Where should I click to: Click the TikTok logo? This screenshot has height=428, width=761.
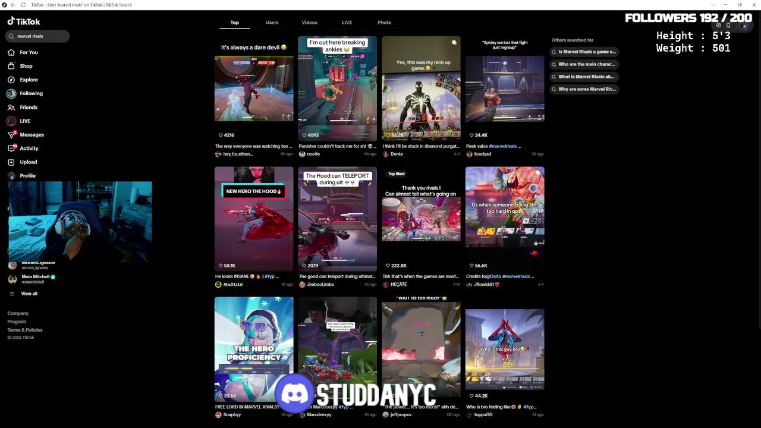24,21
